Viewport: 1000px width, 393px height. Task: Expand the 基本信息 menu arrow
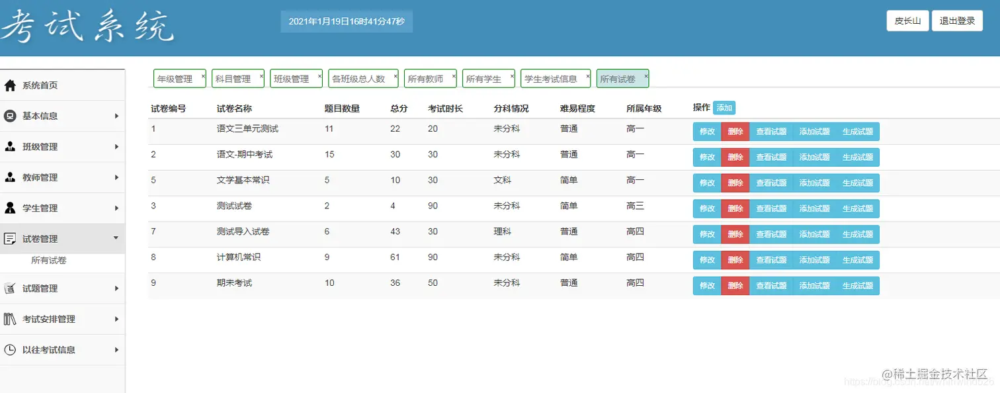tap(116, 116)
